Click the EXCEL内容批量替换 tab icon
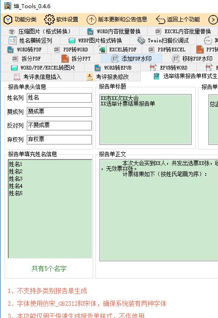218x318 pixels. coord(158,31)
